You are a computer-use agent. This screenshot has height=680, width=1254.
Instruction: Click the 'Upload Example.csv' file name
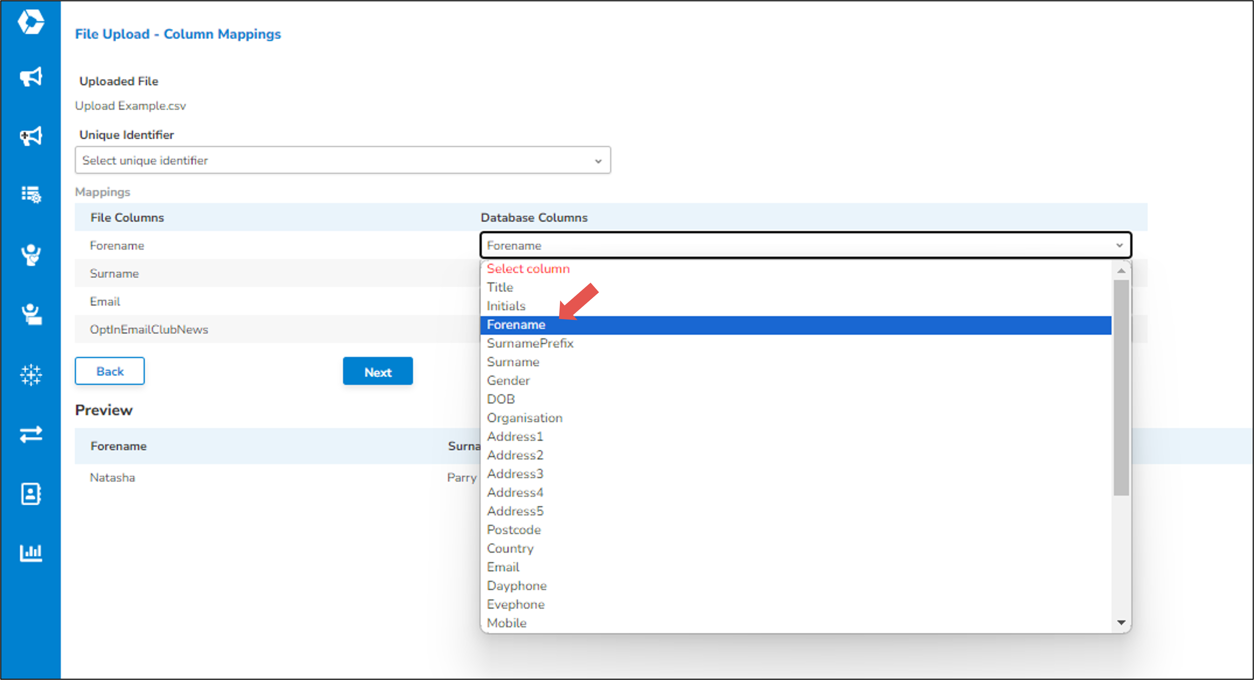coord(130,106)
